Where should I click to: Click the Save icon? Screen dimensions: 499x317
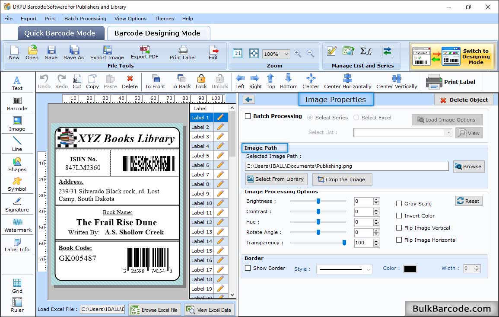(x=51, y=53)
